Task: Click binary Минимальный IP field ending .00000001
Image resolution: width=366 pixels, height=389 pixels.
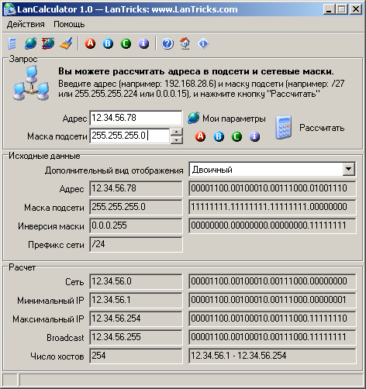Action: [x=272, y=300]
